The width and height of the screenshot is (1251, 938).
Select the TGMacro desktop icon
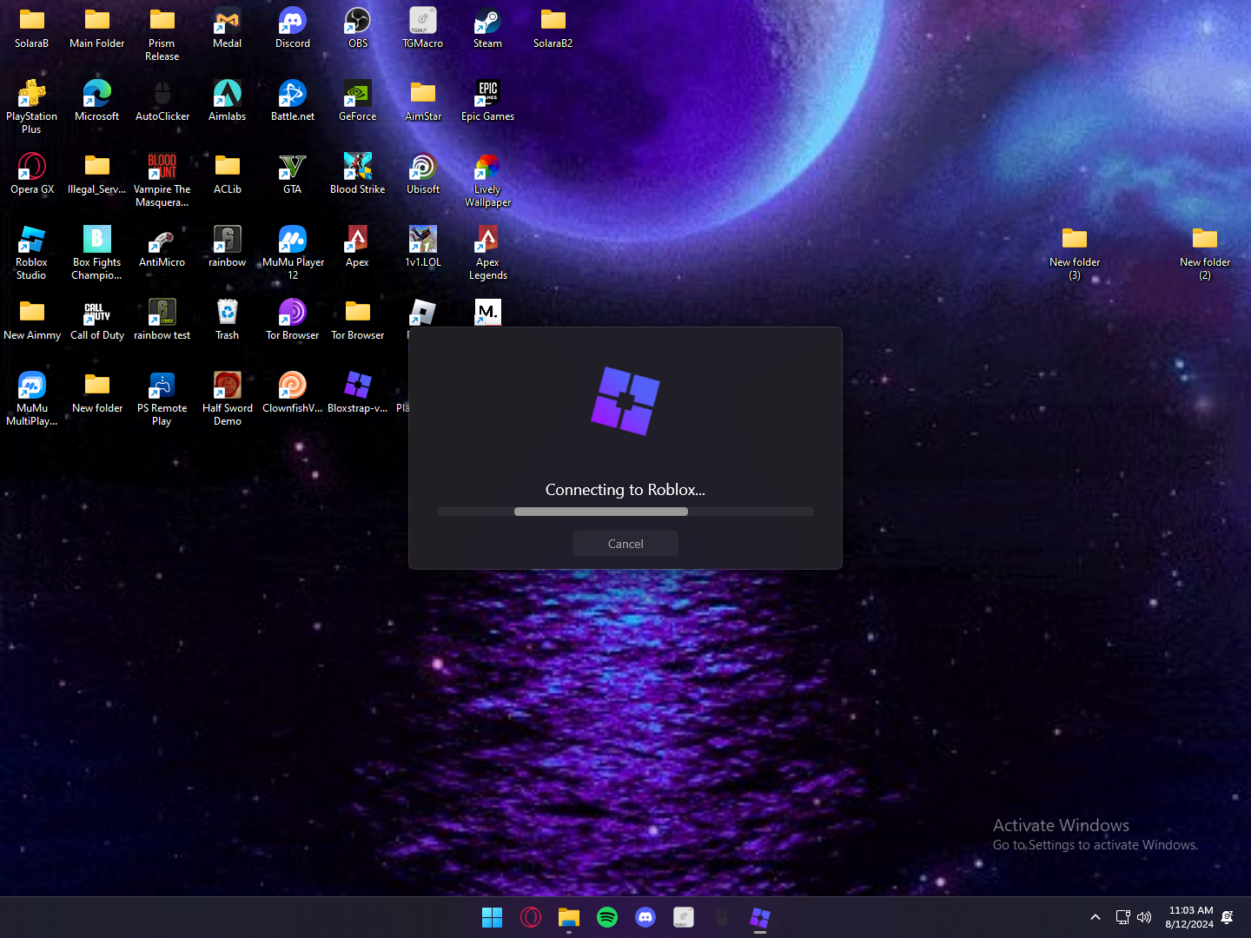(423, 28)
